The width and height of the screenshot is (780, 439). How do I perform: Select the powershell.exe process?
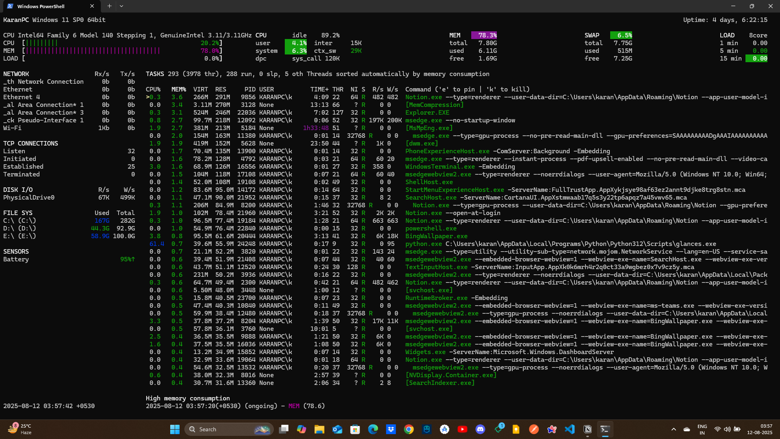pyautogui.click(x=457, y=228)
